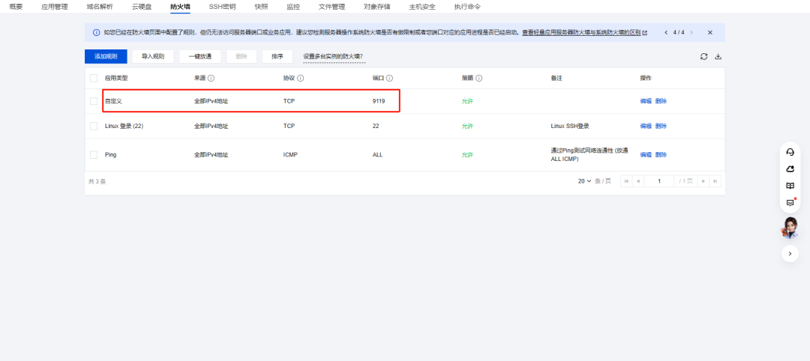
Task: Click the 导入规则 button
Action: (153, 57)
